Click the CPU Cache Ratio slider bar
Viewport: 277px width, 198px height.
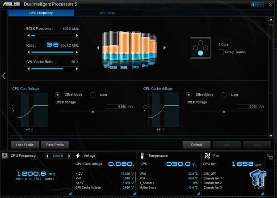pos(53,69)
